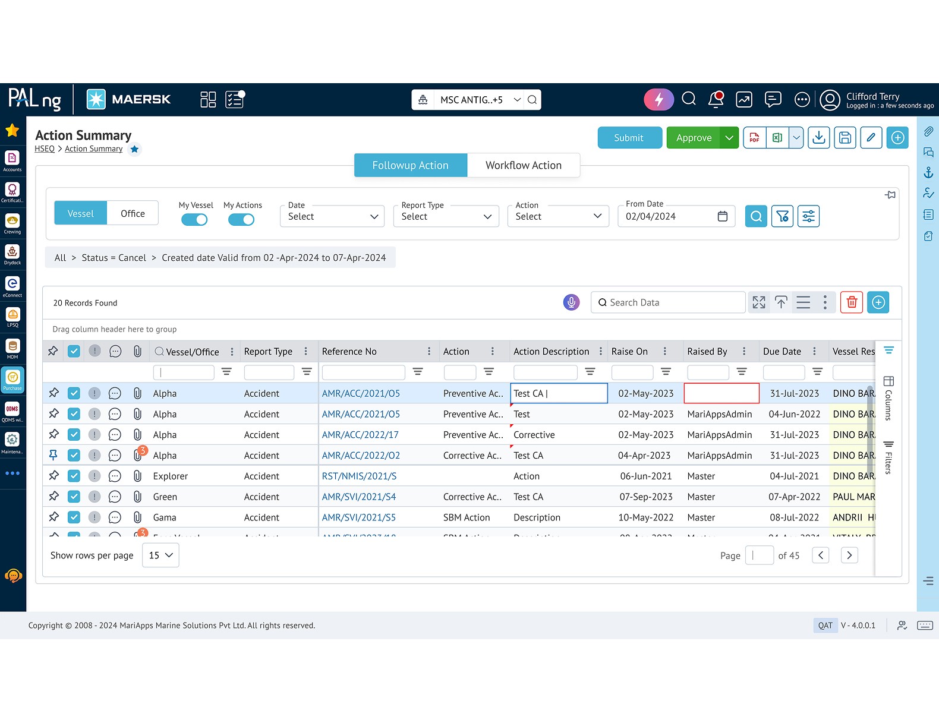Click the save disk icon

click(x=845, y=138)
